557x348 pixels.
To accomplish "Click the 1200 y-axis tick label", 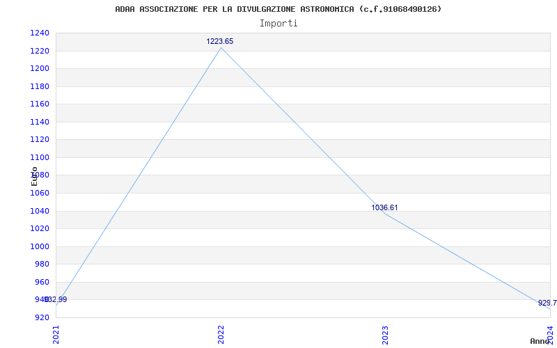I will point(40,68).
